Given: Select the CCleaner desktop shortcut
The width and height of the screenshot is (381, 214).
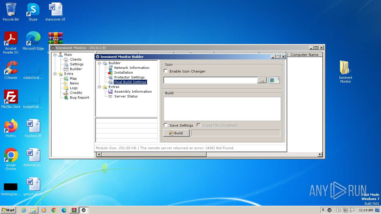Looking at the screenshot, I should tap(11, 70).
